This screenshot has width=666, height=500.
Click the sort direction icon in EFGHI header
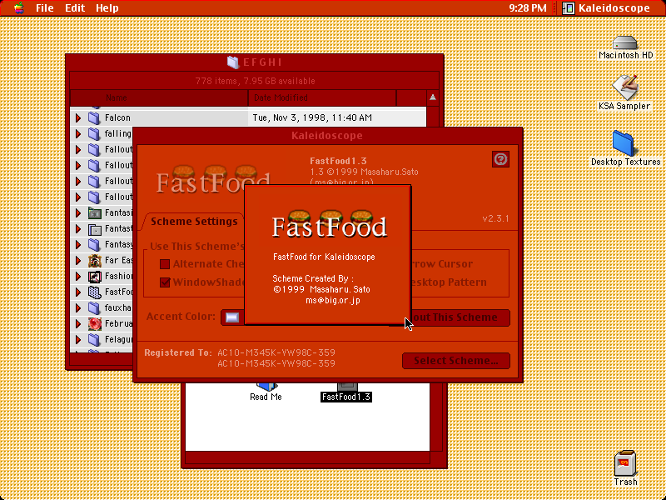[x=432, y=97]
